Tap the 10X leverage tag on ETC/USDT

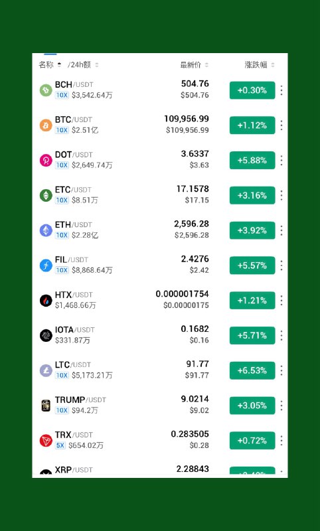[x=62, y=200]
